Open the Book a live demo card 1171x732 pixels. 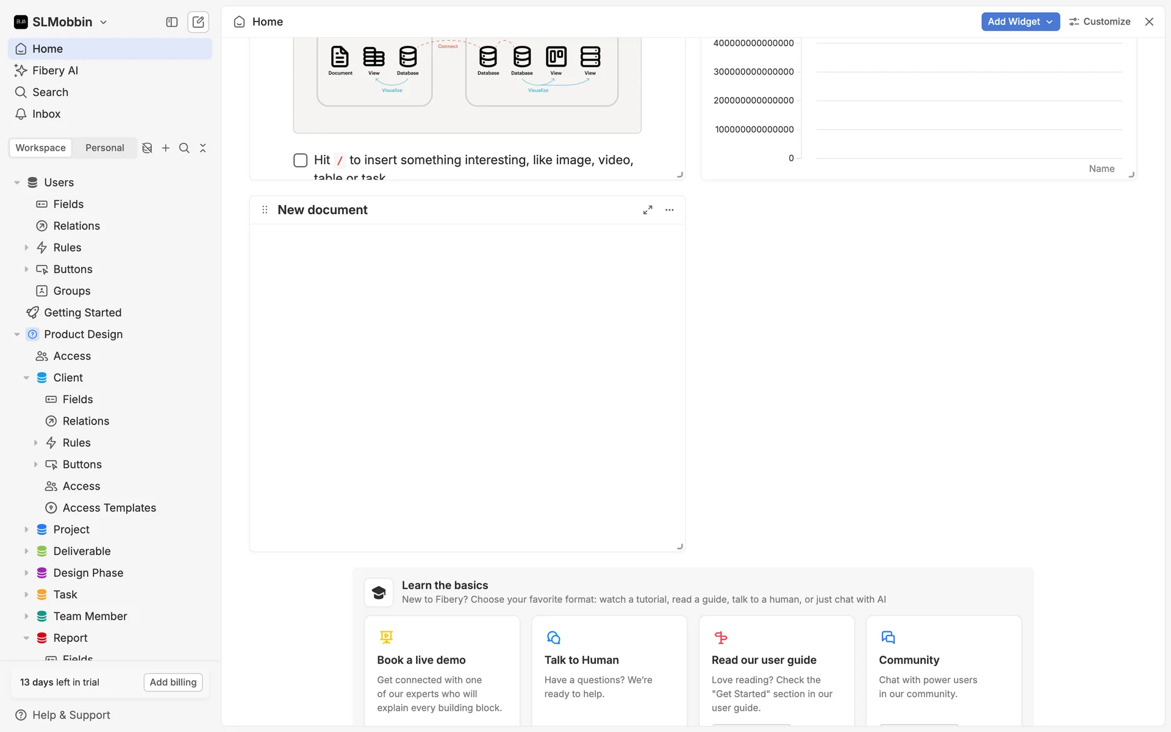[442, 670]
